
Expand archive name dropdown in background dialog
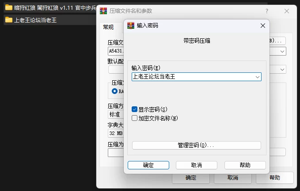[282, 51]
